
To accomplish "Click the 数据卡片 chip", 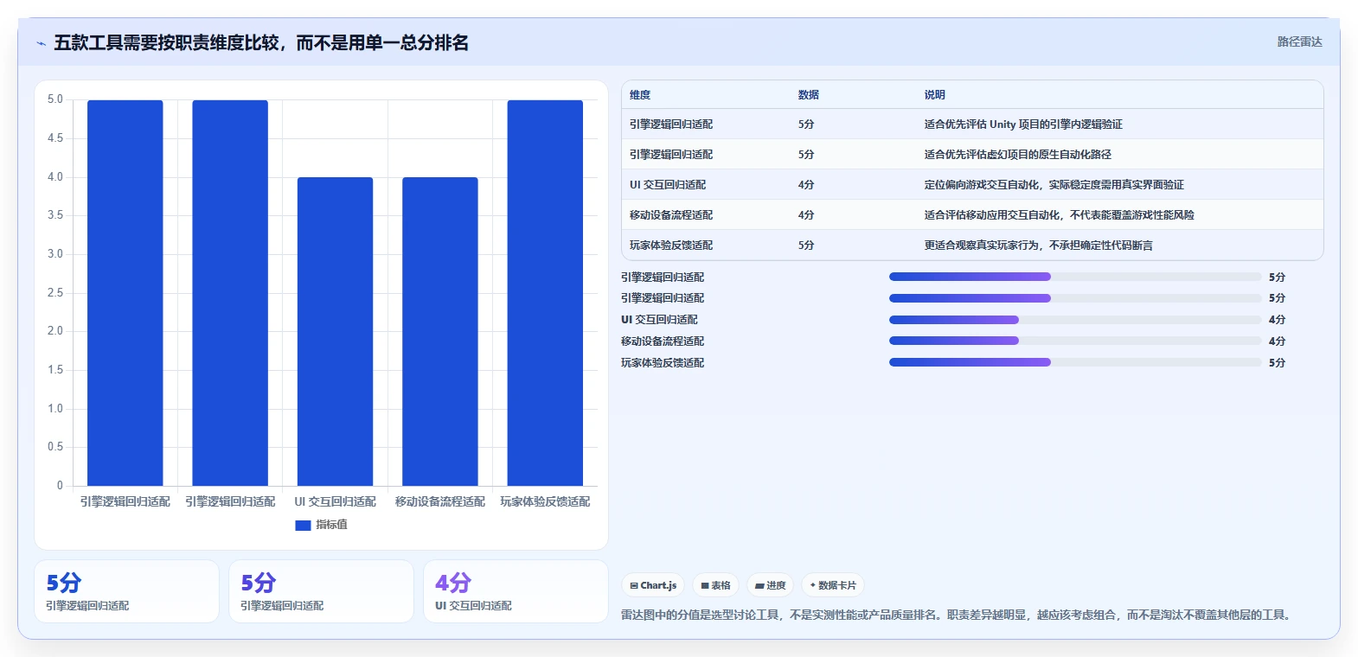I will point(832,585).
